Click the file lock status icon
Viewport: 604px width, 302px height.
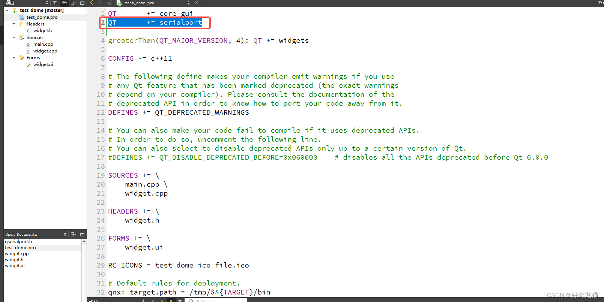coord(110,3)
